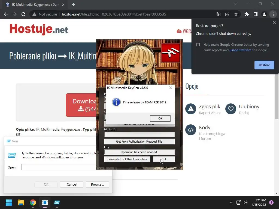The image size is (279, 209).
Task: Close the IK Multimedia KeyGen message box
Action: pos(171,88)
